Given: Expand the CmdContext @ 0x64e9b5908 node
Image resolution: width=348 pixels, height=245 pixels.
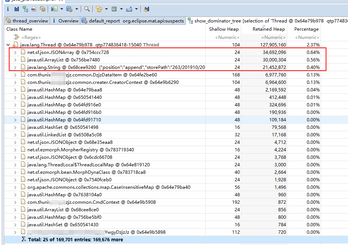Looking at the screenshot, I should (x=15, y=202).
